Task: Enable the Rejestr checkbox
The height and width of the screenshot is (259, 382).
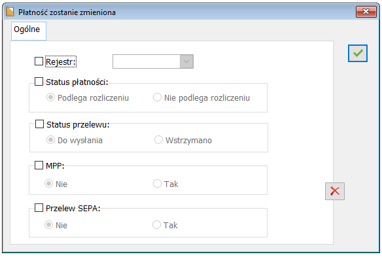Action: coord(39,61)
